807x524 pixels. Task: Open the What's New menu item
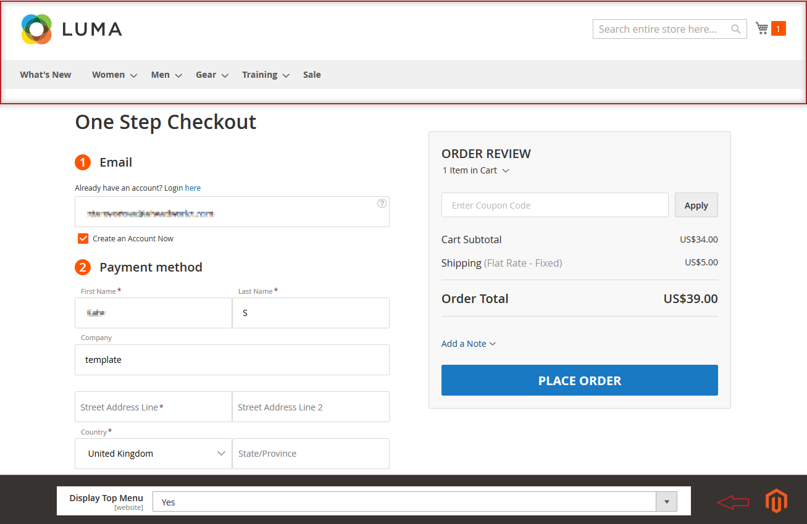(x=46, y=75)
